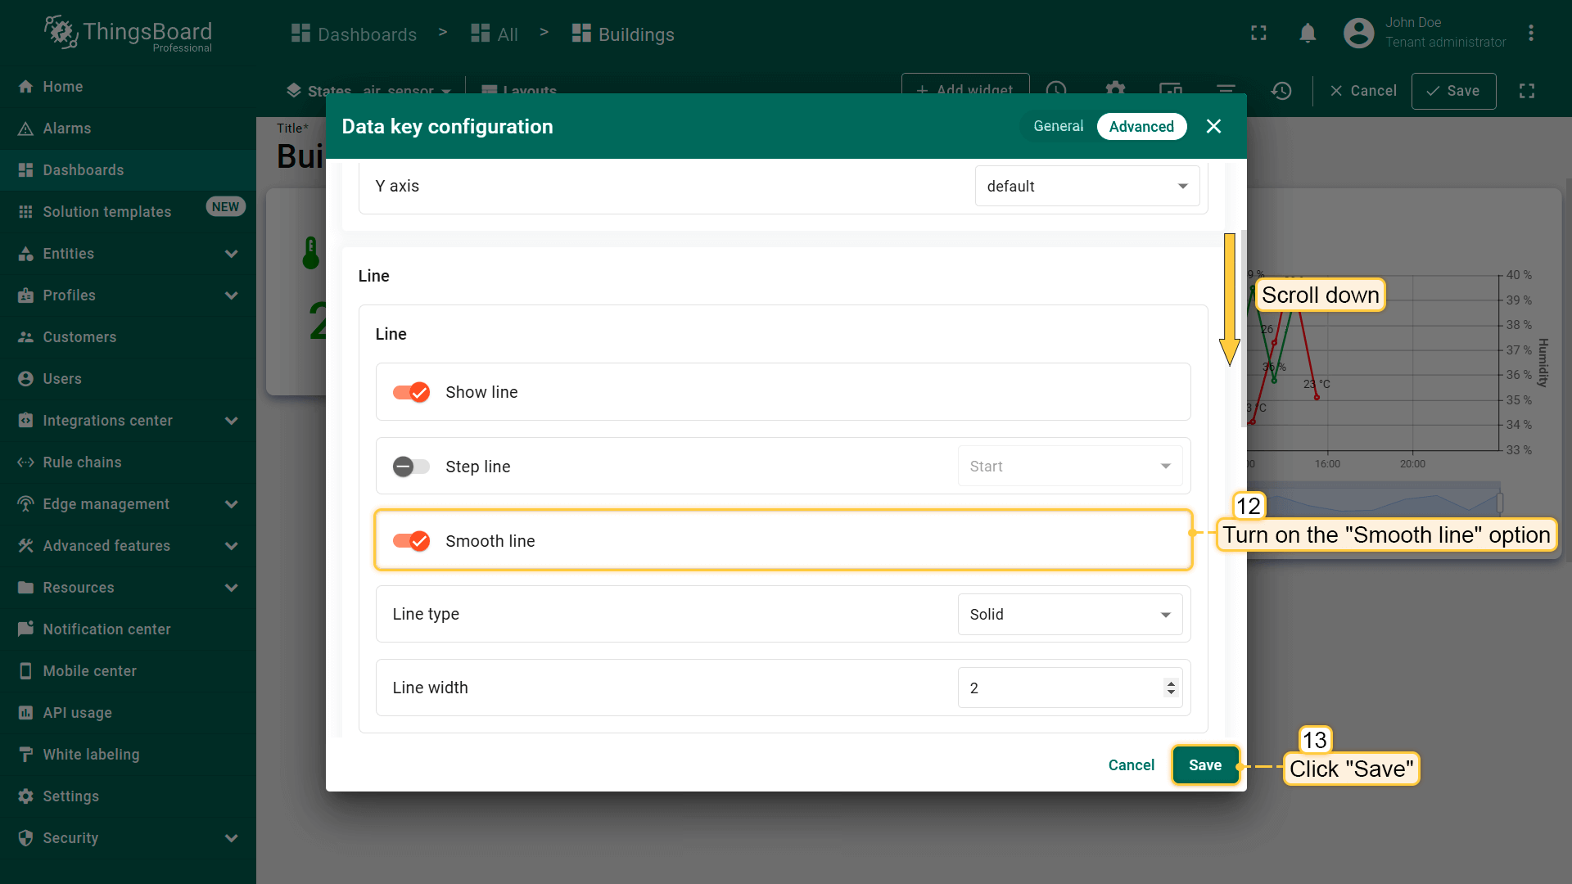
Task: Open the Y axis default dropdown
Action: point(1086,187)
